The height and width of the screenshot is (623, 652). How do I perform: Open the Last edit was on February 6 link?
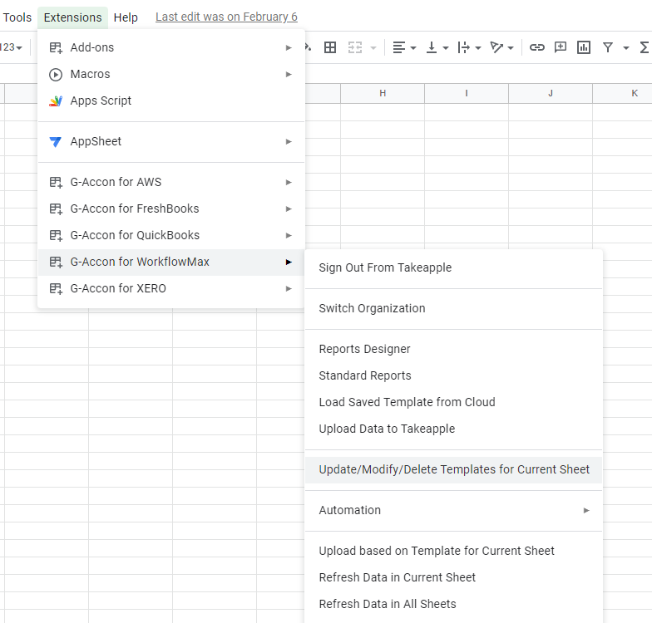[226, 17]
